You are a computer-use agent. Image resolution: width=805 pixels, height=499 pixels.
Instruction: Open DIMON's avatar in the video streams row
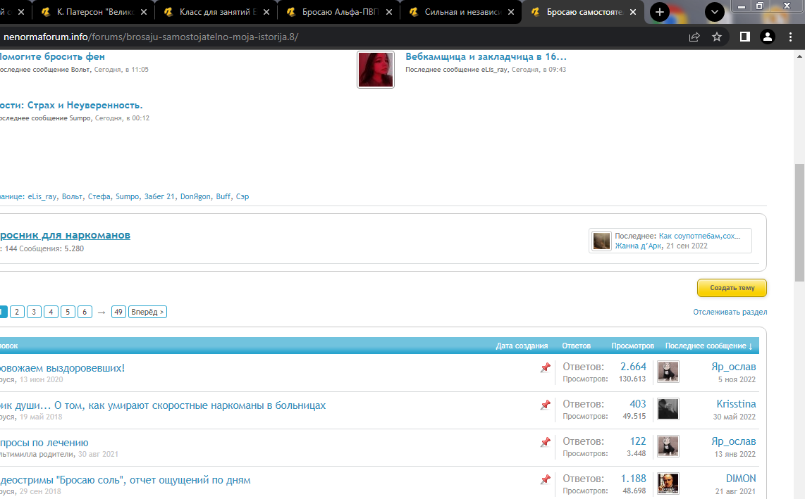(668, 483)
